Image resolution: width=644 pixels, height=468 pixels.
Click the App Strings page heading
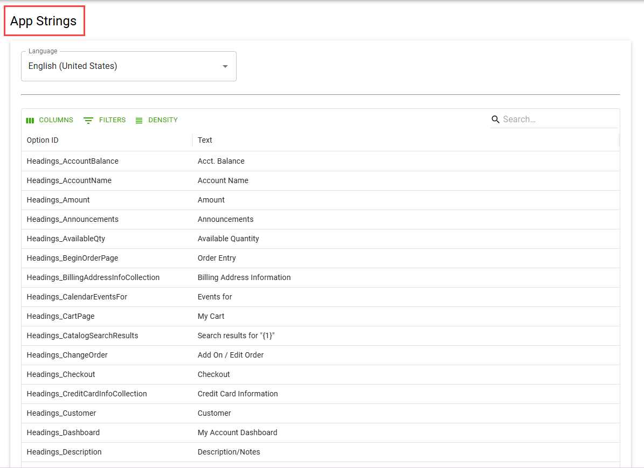(x=44, y=21)
